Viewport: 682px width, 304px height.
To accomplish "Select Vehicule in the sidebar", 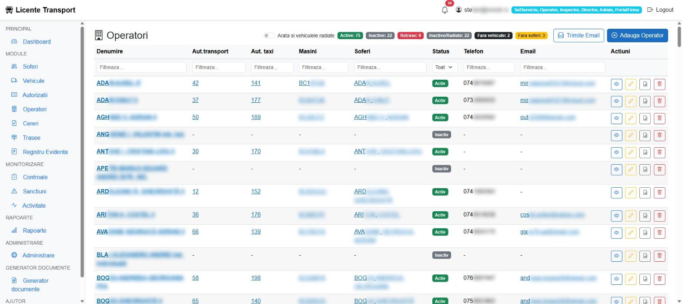I will coord(33,81).
